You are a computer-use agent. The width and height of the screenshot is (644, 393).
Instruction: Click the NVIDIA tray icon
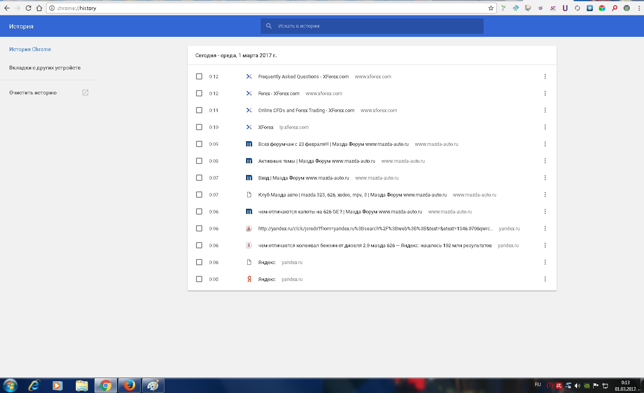coord(587,386)
